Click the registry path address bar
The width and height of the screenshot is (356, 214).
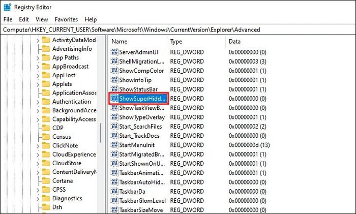(x=178, y=29)
